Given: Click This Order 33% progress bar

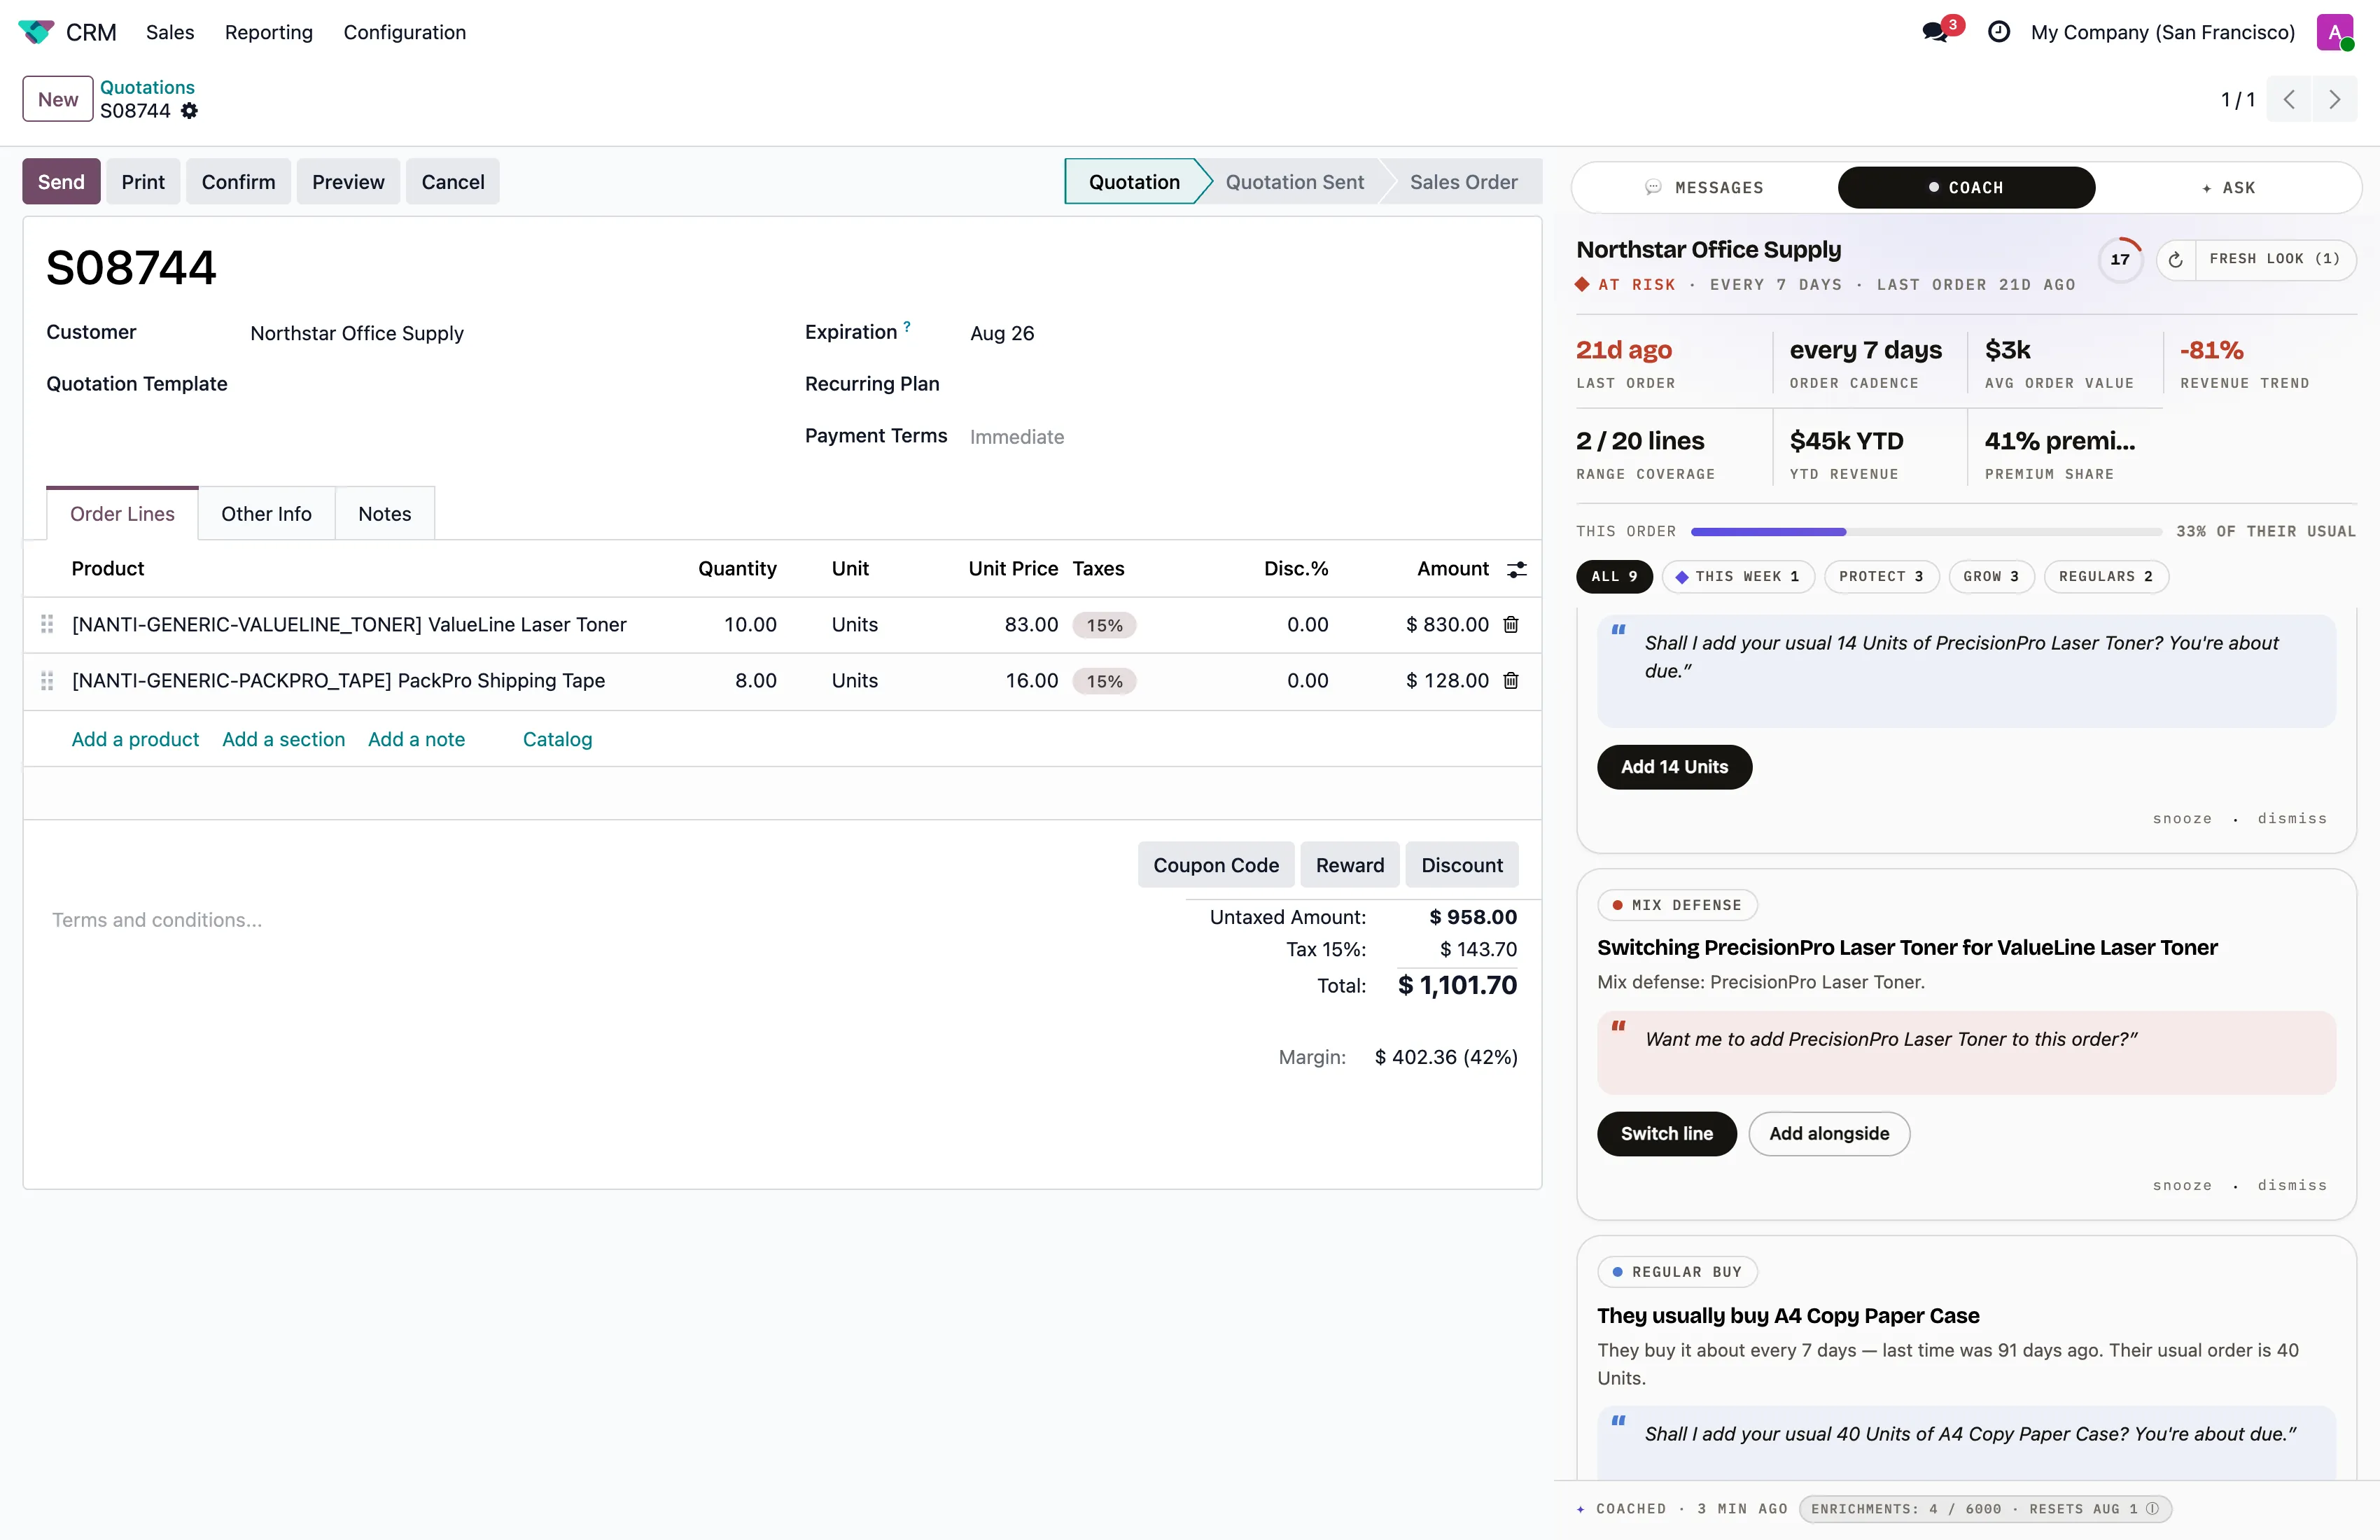Looking at the screenshot, I should click(1926, 532).
